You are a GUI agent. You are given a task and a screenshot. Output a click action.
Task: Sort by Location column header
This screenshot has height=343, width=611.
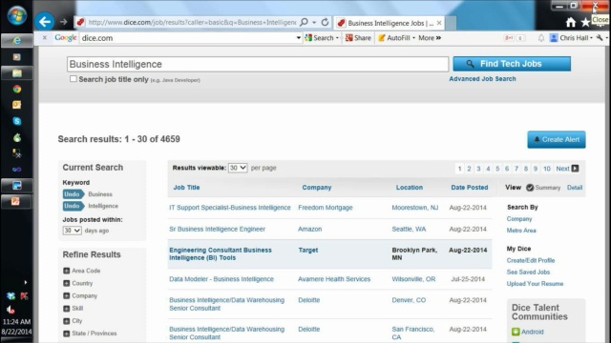[x=410, y=188]
